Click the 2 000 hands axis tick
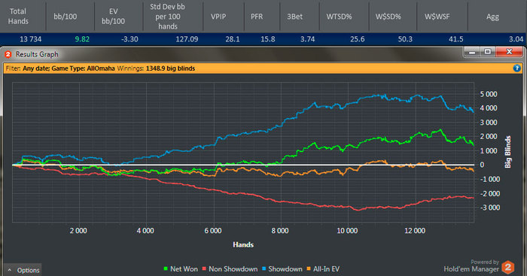 [78, 231]
